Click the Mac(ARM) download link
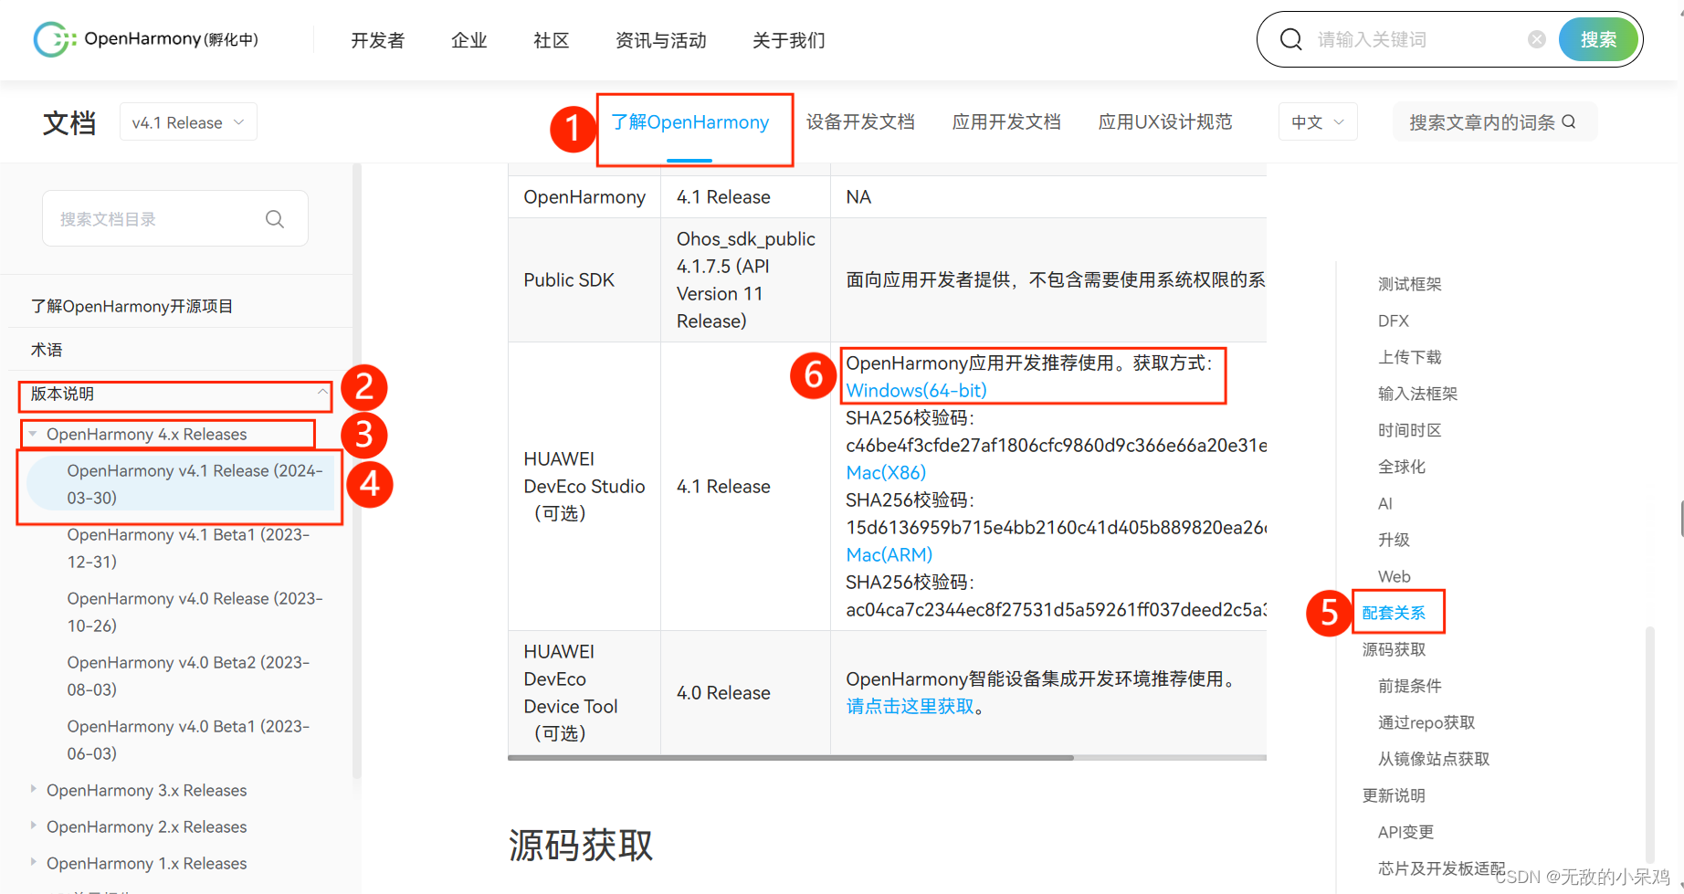 point(889,554)
